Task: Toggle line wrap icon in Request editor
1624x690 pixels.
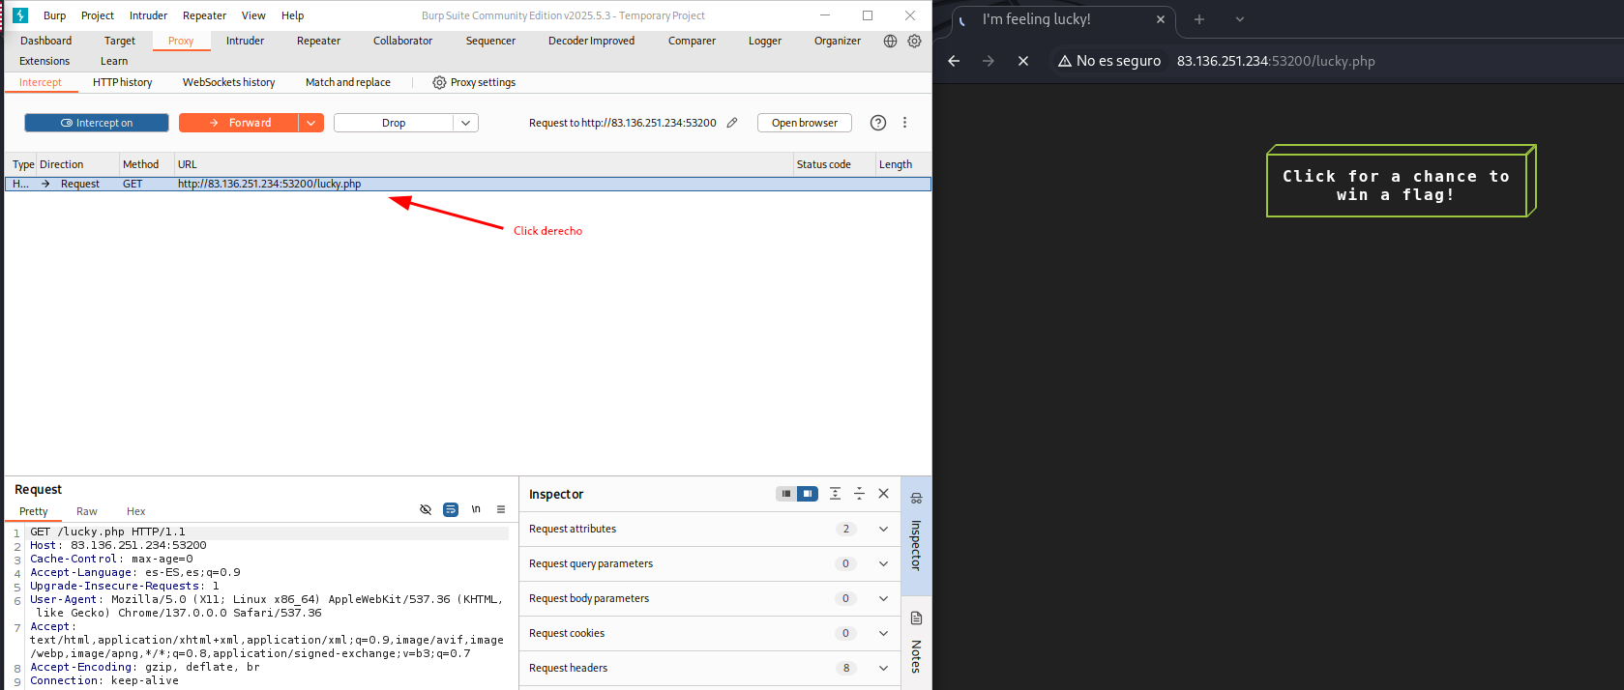Action: point(451,509)
